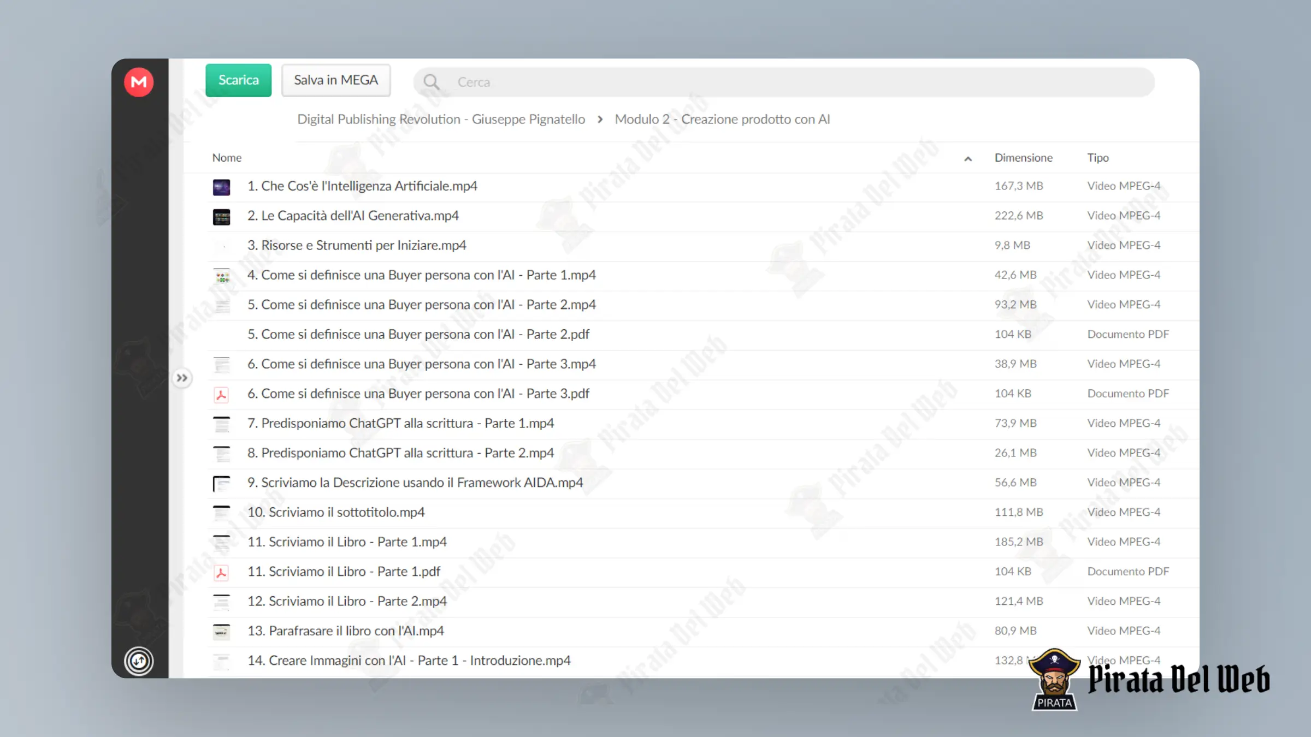Click the 9,8 MB size value

1012,246
